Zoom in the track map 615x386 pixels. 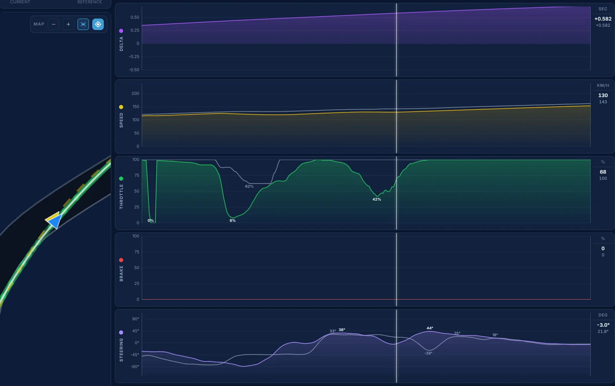point(68,24)
